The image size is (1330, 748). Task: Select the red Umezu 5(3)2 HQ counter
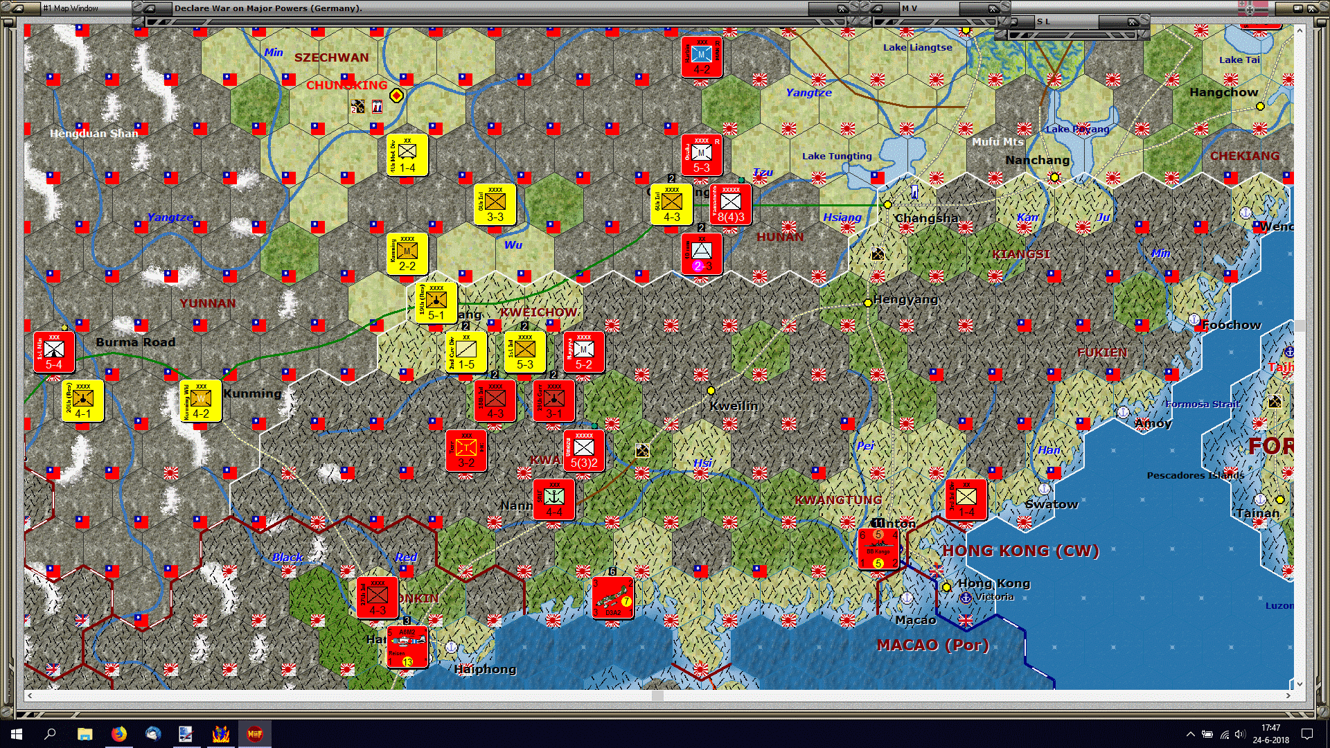584,450
